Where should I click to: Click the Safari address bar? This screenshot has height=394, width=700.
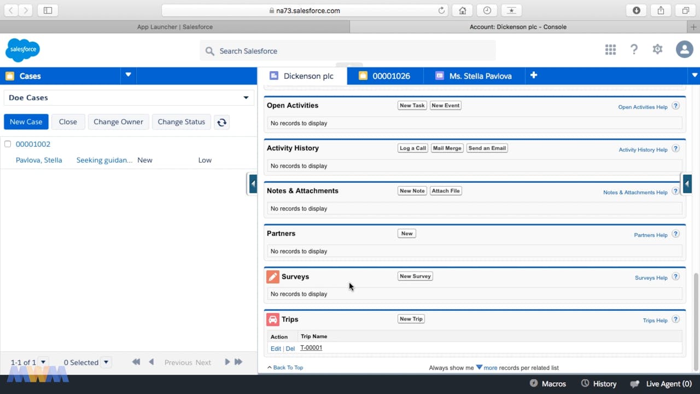click(x=304, y=10)
